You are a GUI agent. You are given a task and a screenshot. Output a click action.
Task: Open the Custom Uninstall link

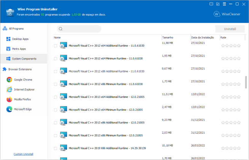tap(23, 154)
